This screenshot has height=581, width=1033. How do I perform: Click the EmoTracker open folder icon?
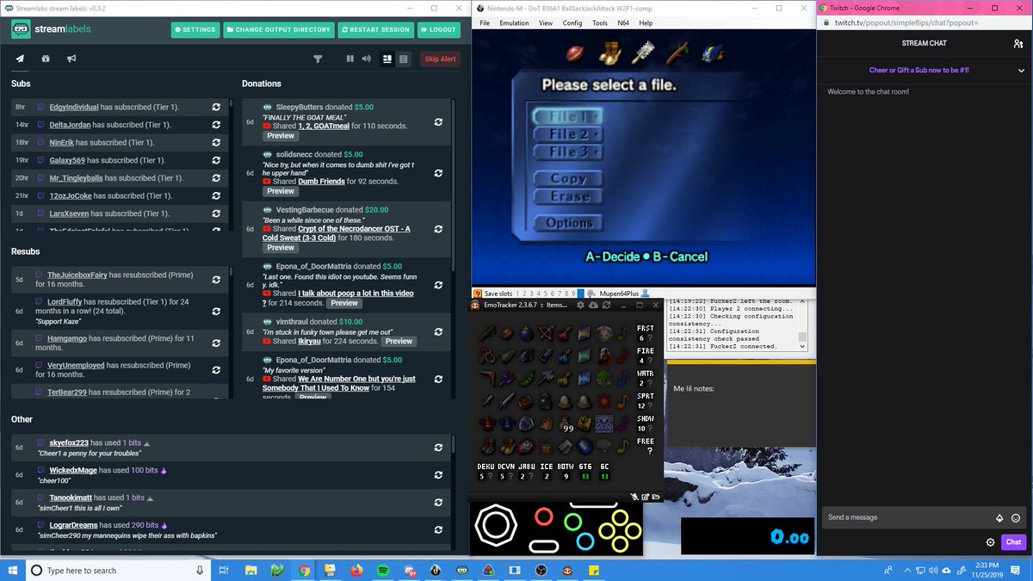655,497
